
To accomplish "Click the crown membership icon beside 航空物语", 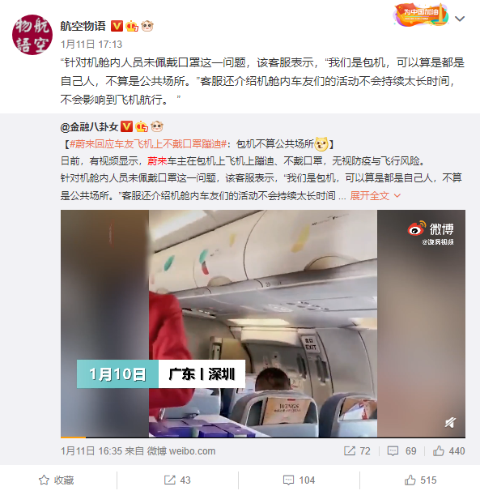I will [132, 26].
